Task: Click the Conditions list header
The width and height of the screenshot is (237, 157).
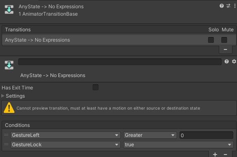Action: tap(119, 125)
